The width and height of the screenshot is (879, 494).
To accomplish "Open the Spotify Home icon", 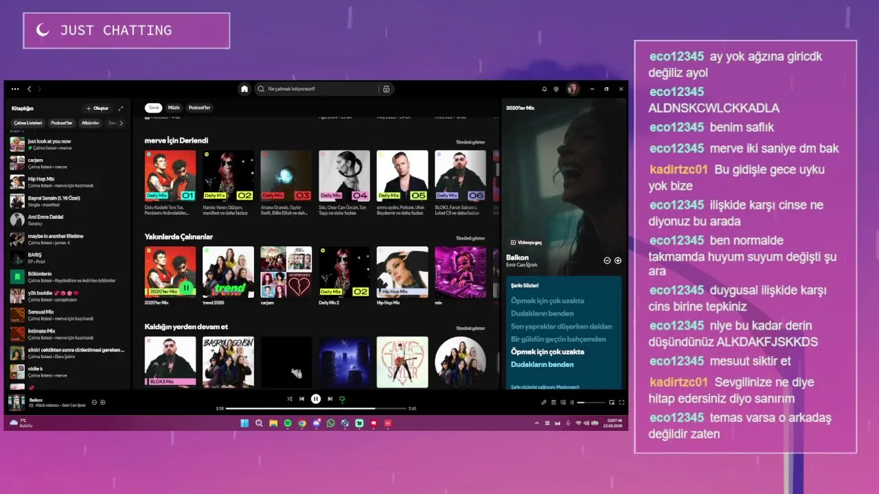I will tap(244, 89).
